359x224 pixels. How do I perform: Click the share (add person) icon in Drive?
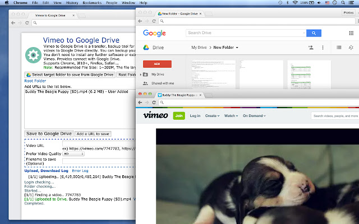click(x=311, y=48)
